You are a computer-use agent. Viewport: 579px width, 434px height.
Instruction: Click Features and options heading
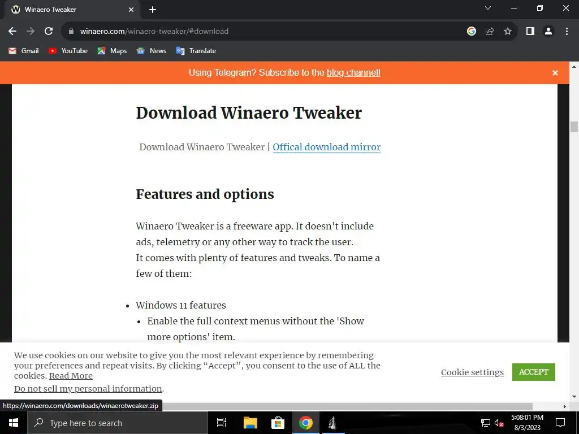(205, 194)
